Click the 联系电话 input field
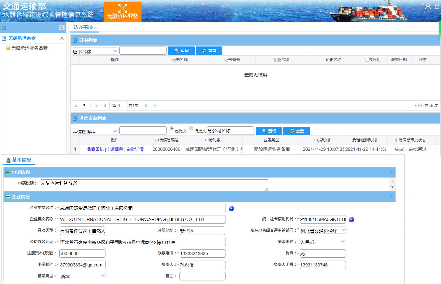 point(203,253)
